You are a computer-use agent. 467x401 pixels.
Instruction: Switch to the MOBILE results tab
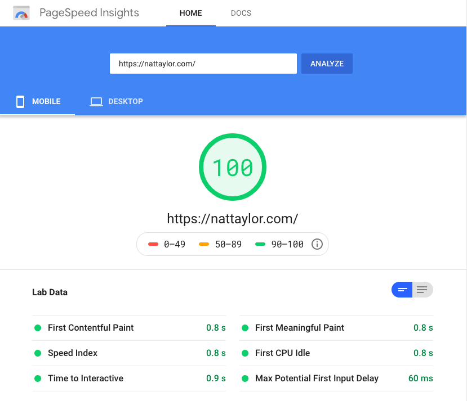[x=38, y=101]
